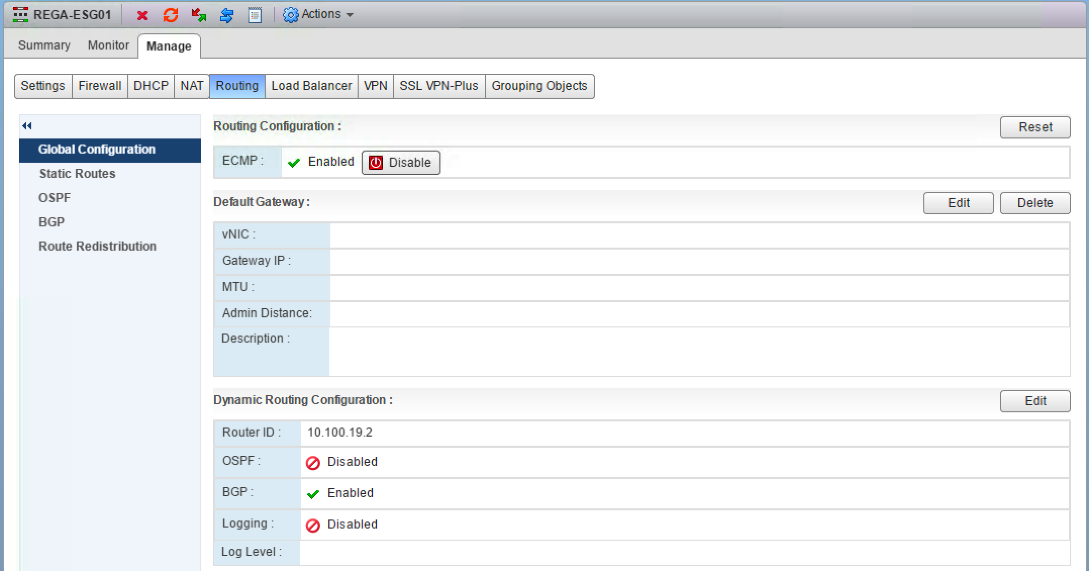The width and height of the screenshot is (1089, 571).
Task: Click the orange force sync icon
Action: pos(171,15)
